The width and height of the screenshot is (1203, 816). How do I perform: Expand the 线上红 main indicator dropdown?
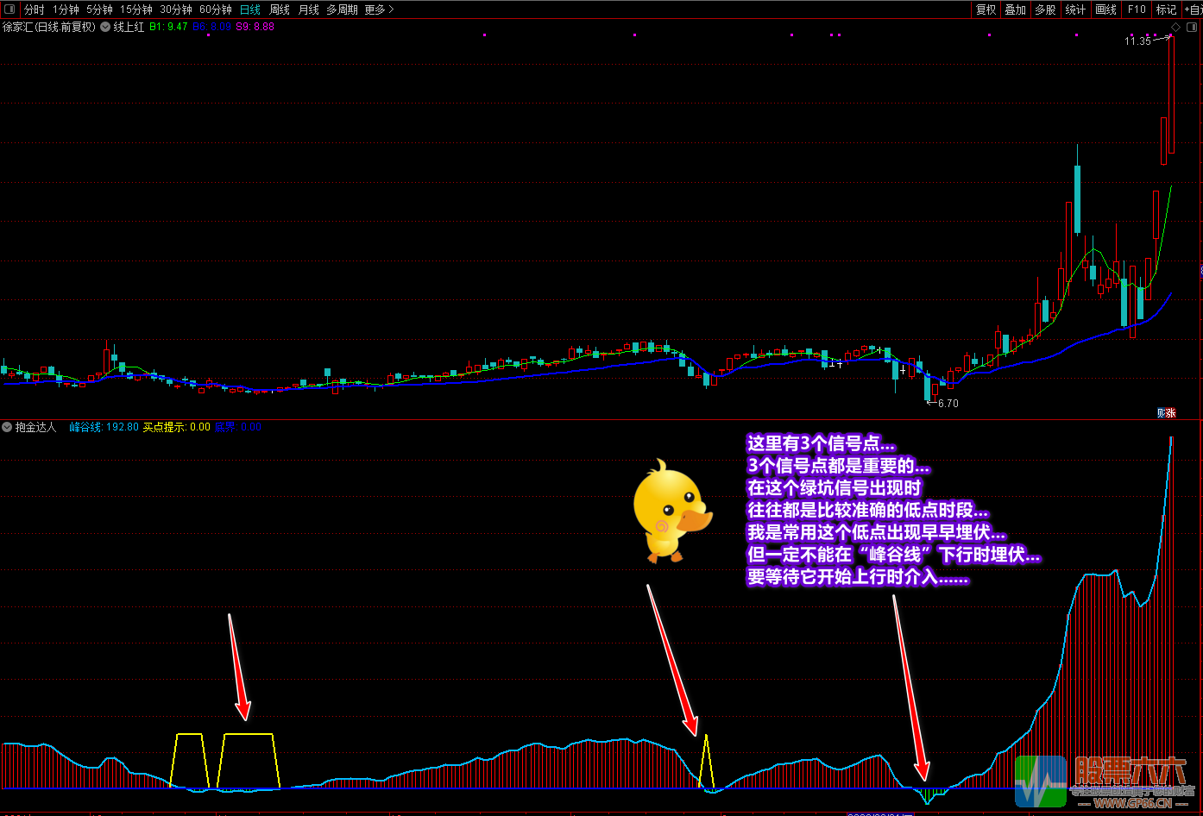tap(105, 27)
